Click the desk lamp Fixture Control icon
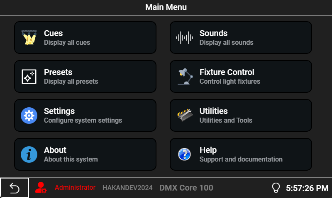 click(x=185, y=77)
